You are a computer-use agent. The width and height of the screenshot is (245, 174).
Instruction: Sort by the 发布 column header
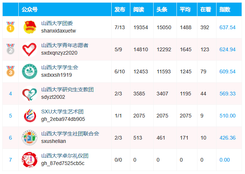click(x=120, y=9)
